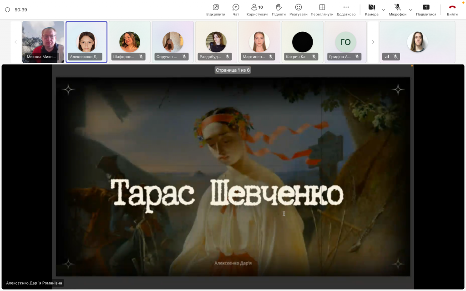Change layout via Переглянути
Viewport: 466px width, 291px height.
point(322,9)
